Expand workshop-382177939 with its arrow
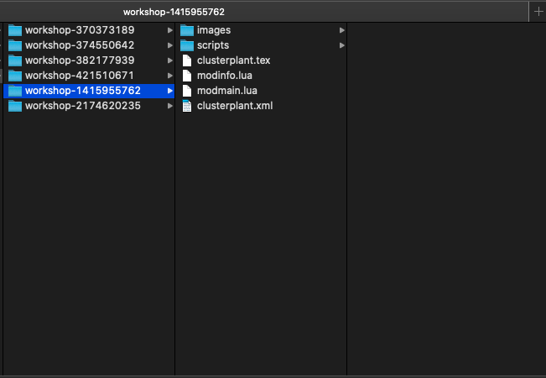546x378 pixels. [170, 60]
